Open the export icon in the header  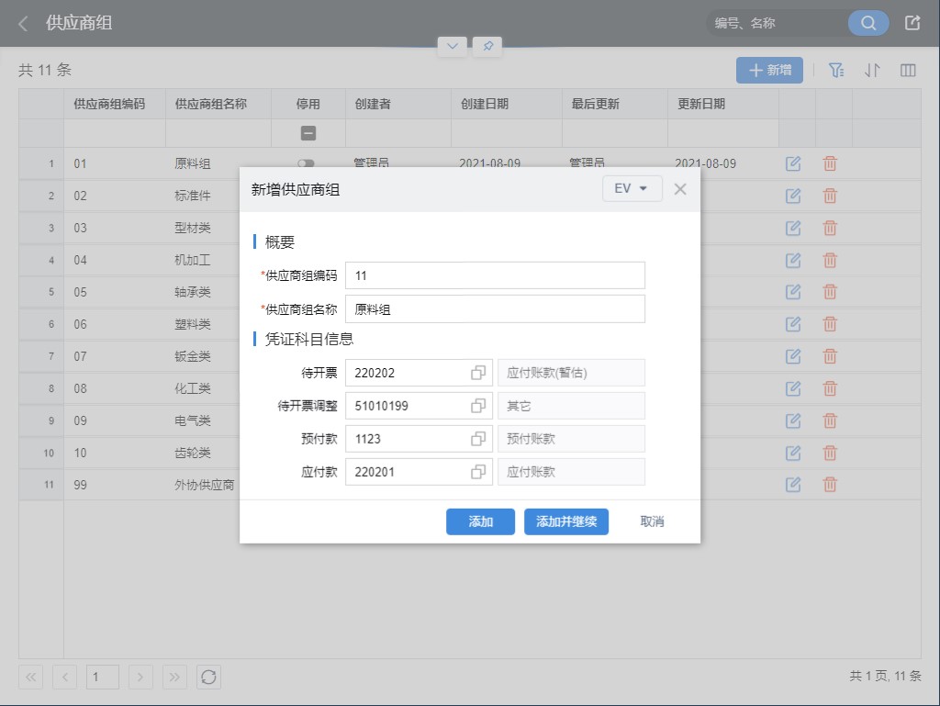912,23
